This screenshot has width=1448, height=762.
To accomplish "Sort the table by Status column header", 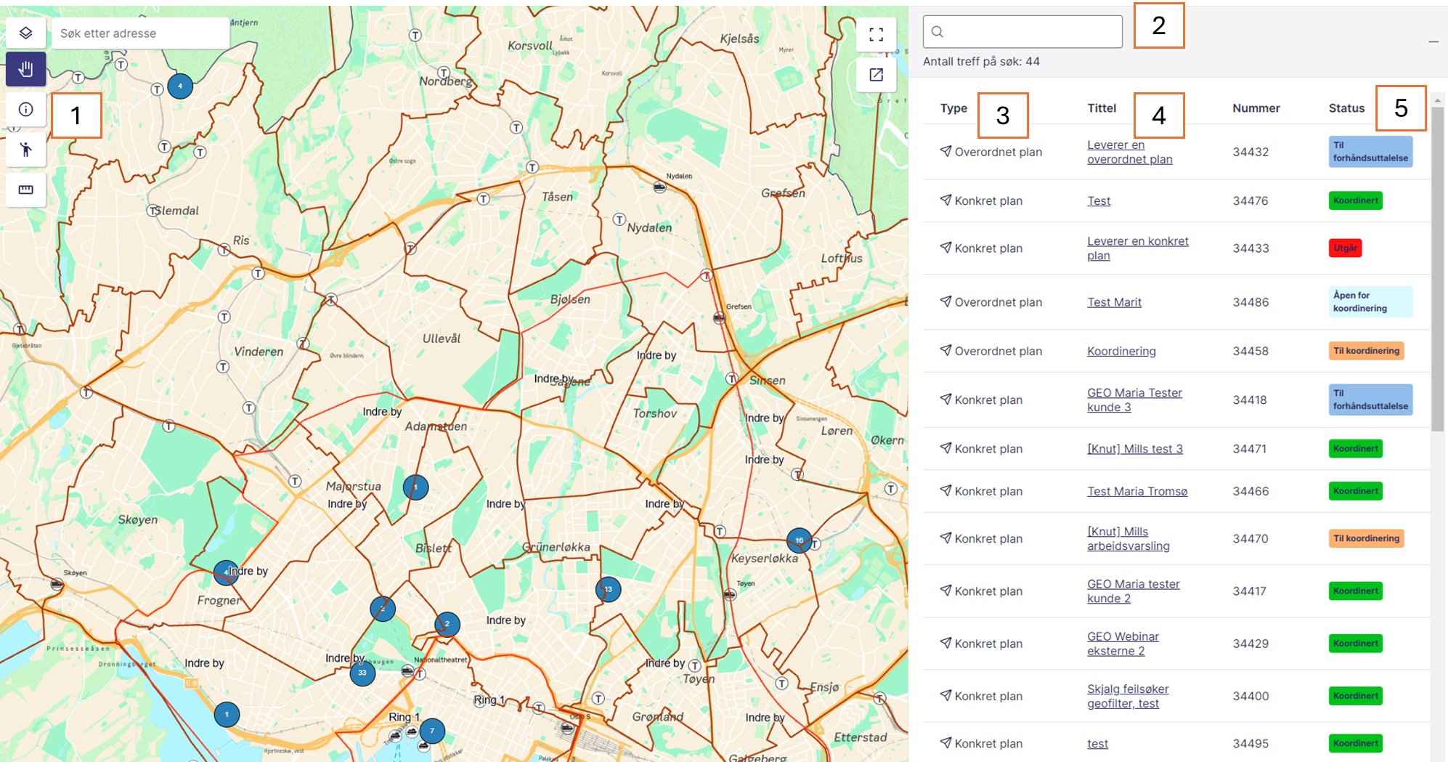I will click(1346, 108).
